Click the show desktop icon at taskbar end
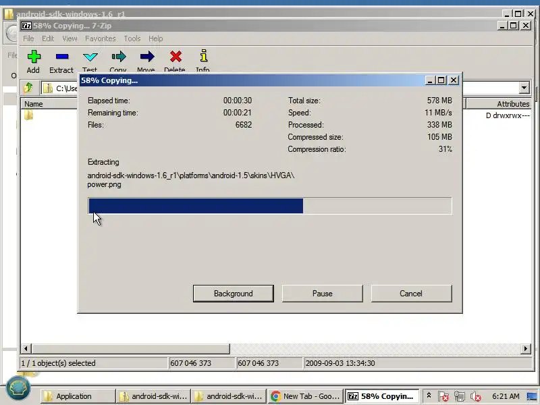 pos(532,396)
